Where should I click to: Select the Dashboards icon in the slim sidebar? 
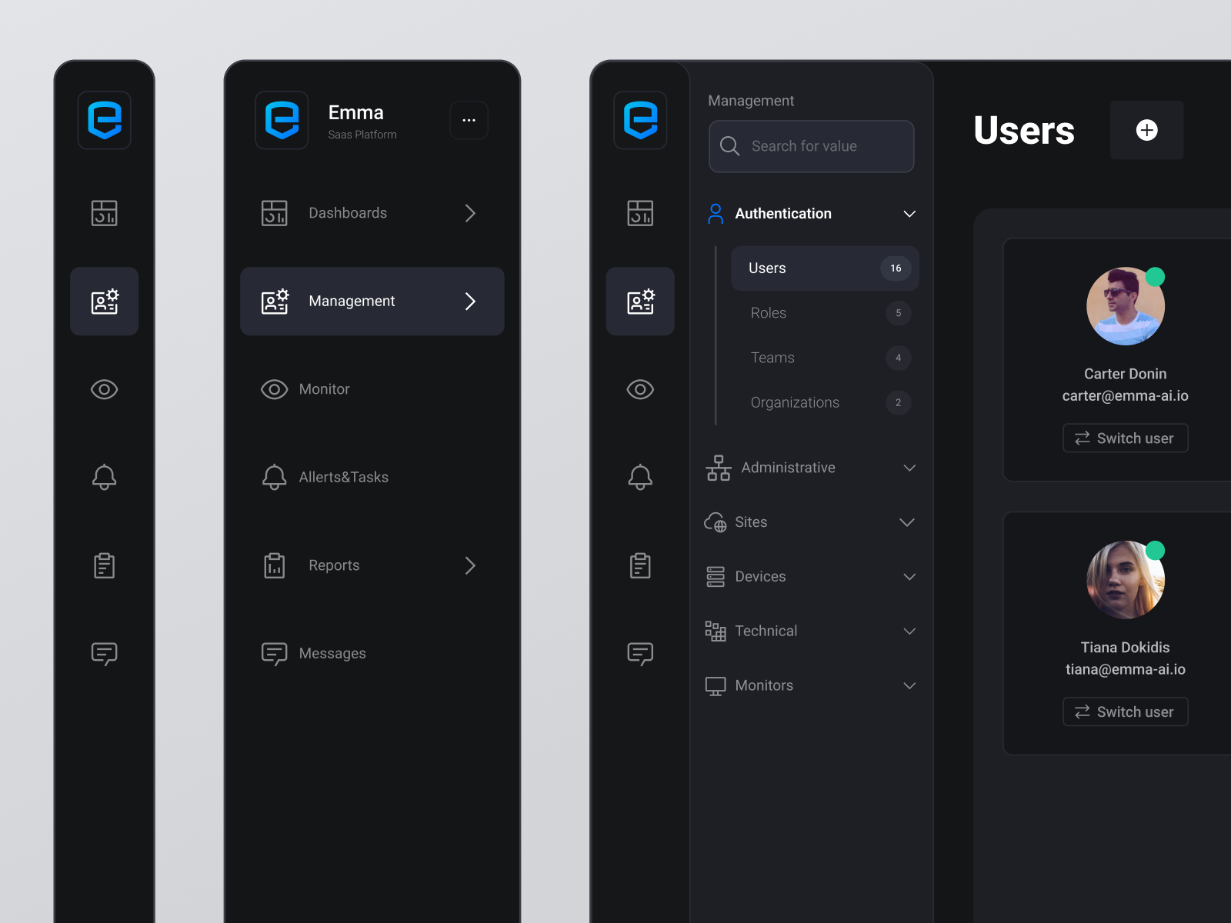coord(104,213)
